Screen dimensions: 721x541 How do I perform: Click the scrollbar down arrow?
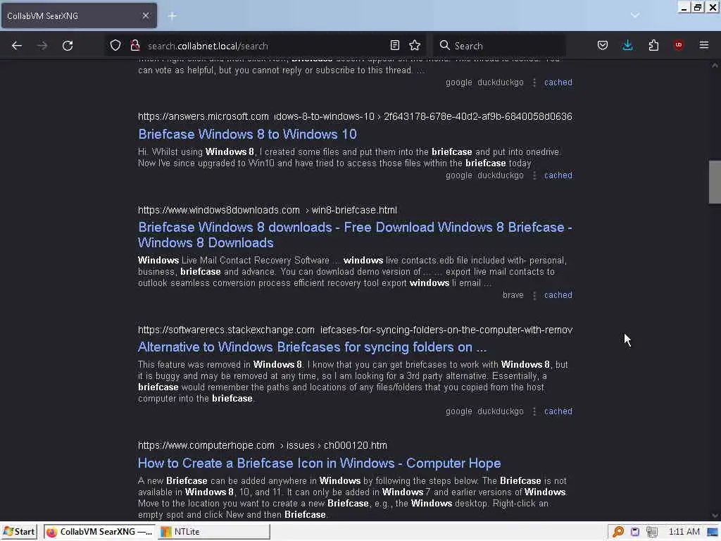715,516
